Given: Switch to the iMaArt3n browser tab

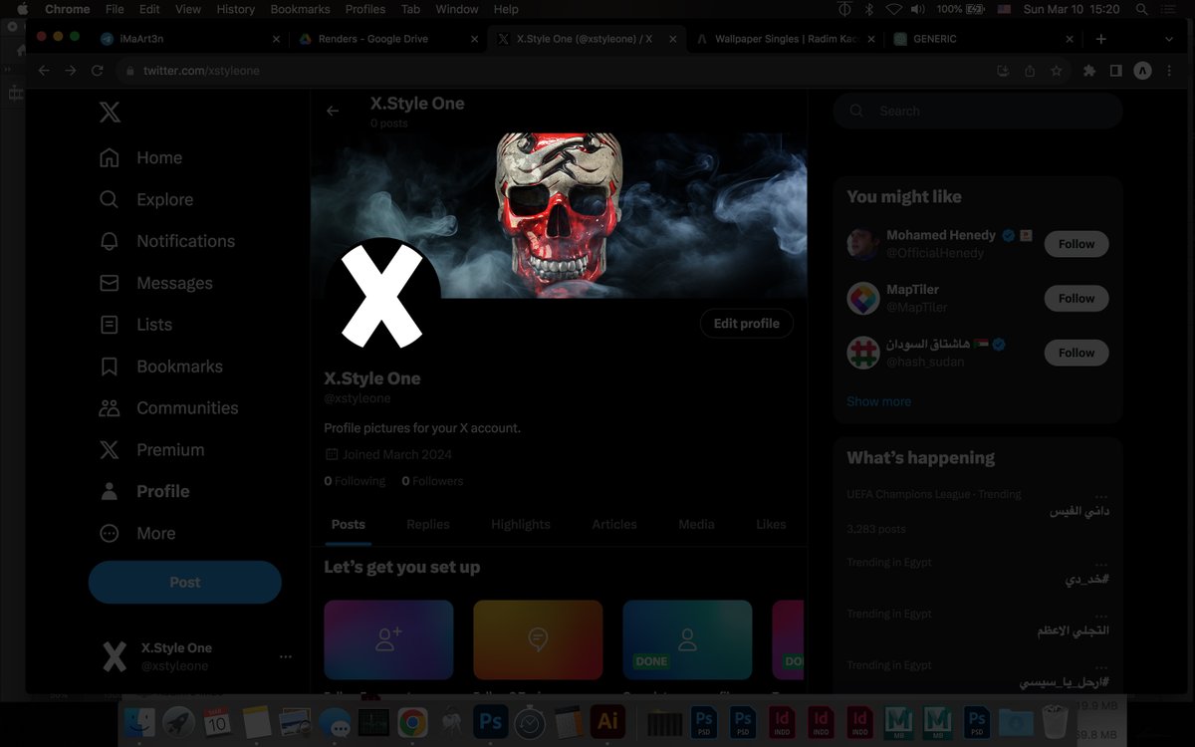Looking at the screenshot, I should pyautogui.click(x=189, y=39).
